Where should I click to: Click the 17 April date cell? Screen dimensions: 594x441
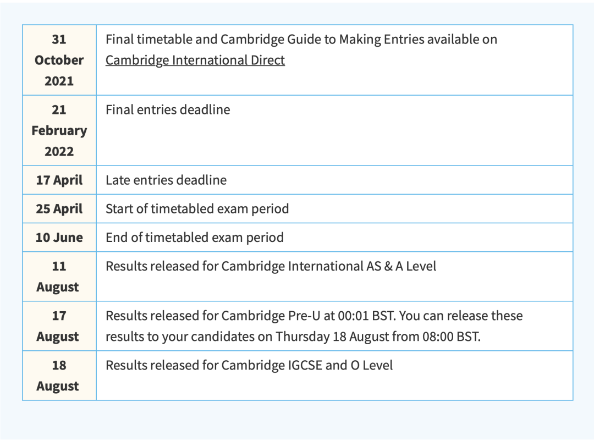[59, 180]
